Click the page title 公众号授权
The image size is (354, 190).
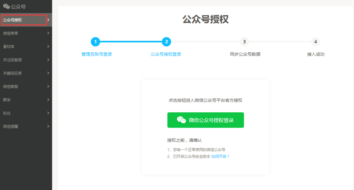[206, 19]
